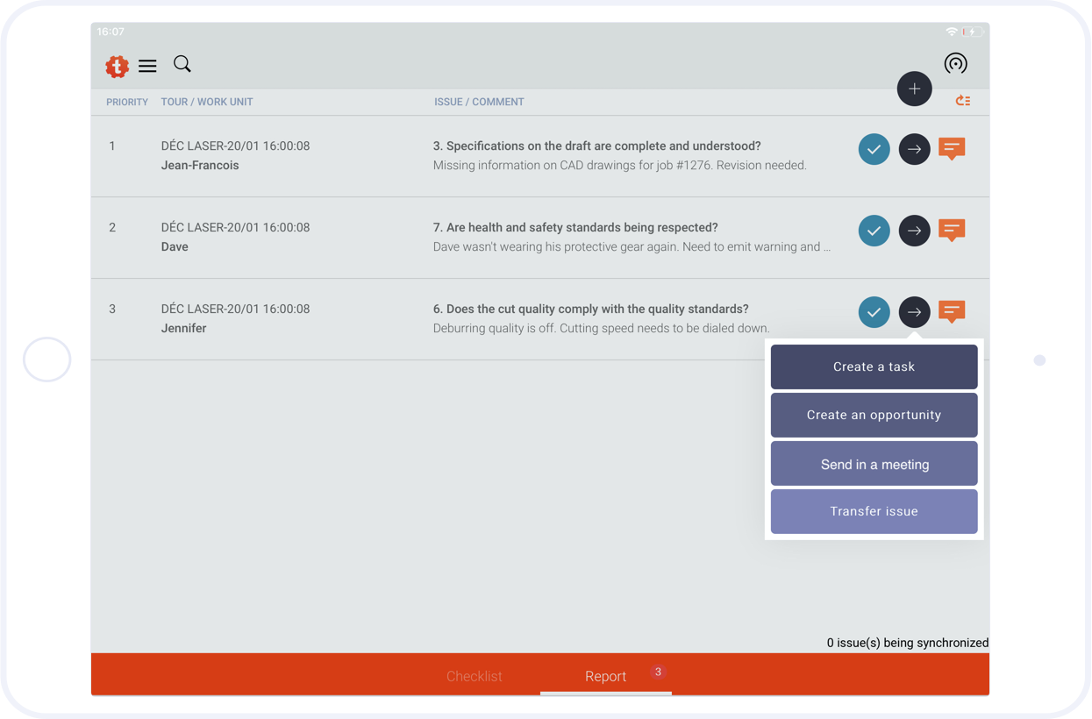Screen dimensions: 1092x719
Task: Click the 16:07 clock in status bar
Action: point(111,32)
